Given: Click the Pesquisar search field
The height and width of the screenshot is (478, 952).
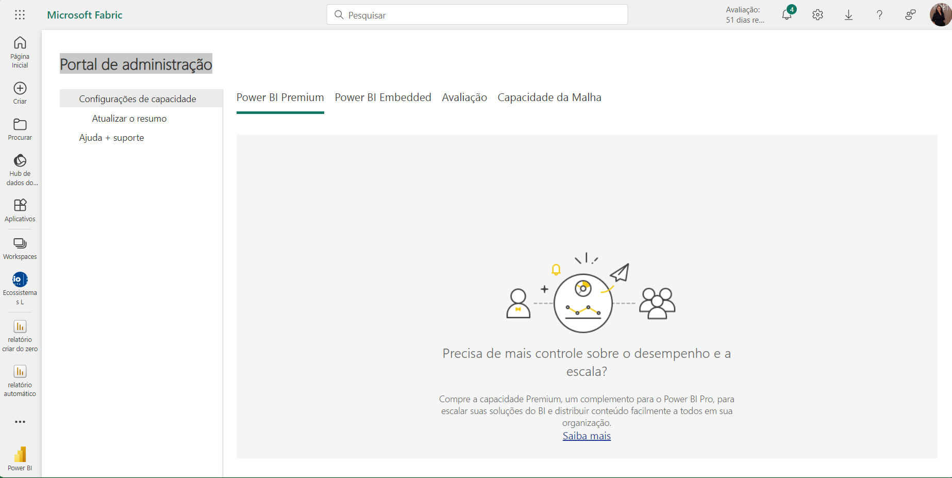Looking at the screenshot, I should (x=477, y=15).
